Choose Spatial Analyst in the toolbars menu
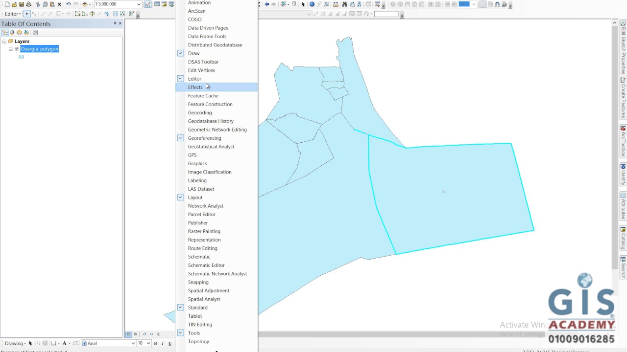This screenshot has width=627, height=352. tap(216, 299)
